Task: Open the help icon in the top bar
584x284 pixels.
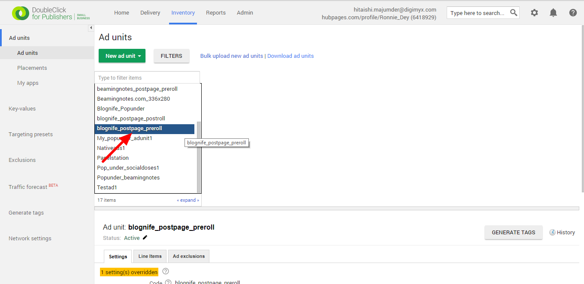Action: coord(573,13)
